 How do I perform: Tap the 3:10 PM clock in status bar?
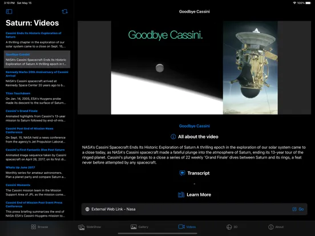[9, 3]
